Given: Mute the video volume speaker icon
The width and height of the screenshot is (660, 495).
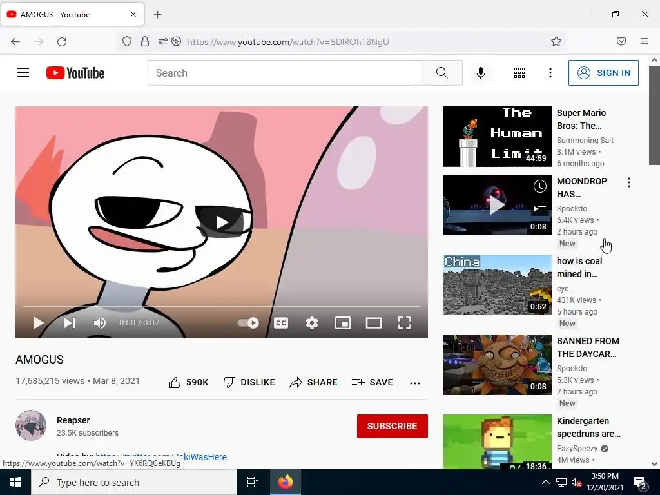Looking at the screenshot, I should [x=100, y=323].
